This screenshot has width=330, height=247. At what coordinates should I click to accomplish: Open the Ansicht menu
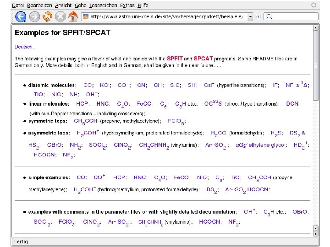point(63,5)
